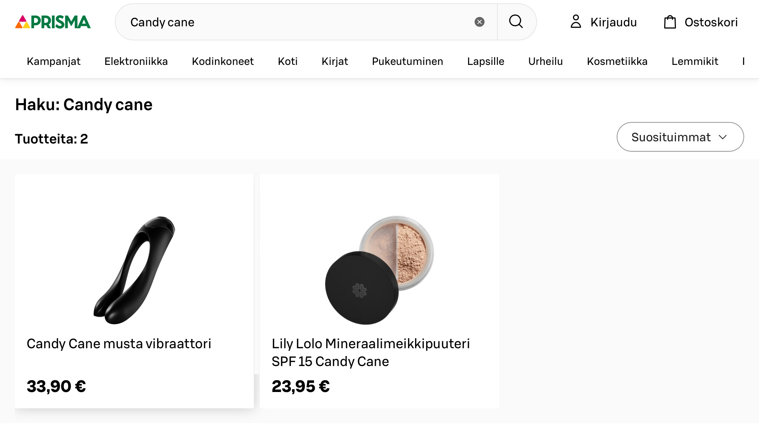Select the Lemmikit menu item
This screenshot has width=759, height=425.
[695, 62]
